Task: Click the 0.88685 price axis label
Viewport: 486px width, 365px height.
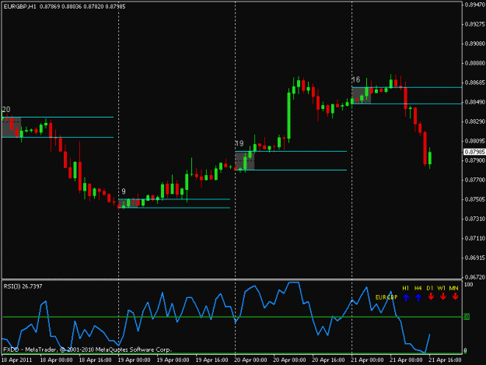Action: click(x=475, y=82)
